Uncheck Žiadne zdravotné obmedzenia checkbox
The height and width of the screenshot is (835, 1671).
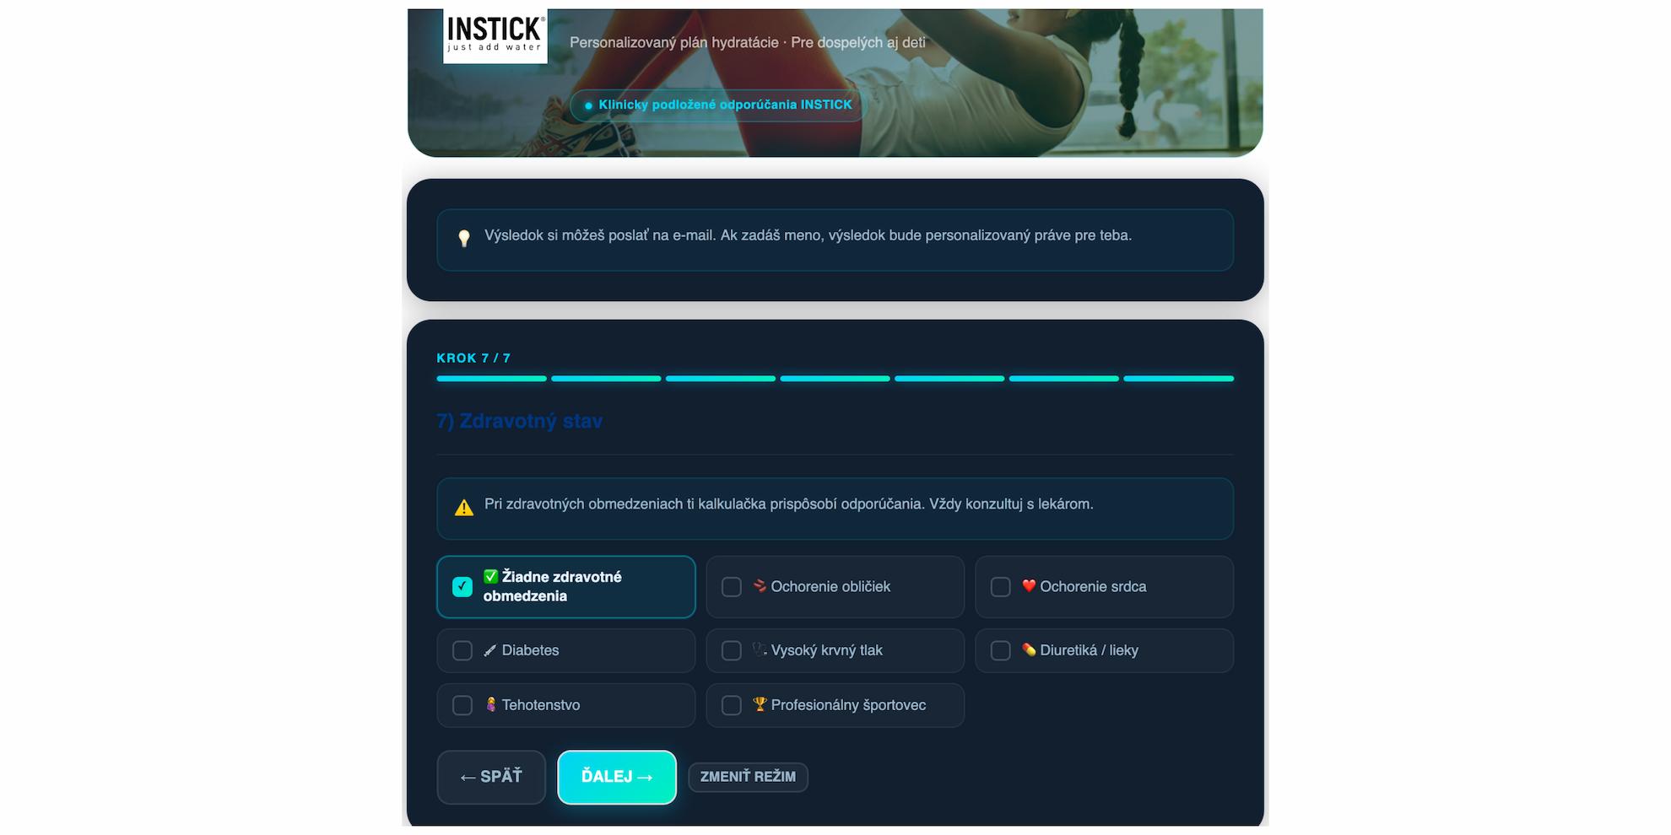pyautogui.click(x=462, y=586)
